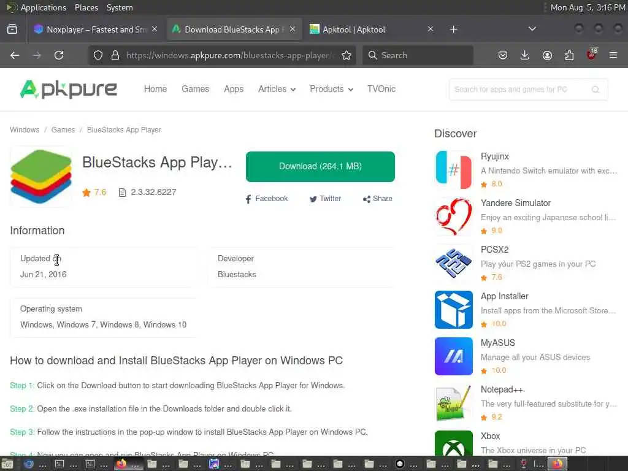Open the Firefox View icon
The image size is (628, 471).
[x=12, y=29]
